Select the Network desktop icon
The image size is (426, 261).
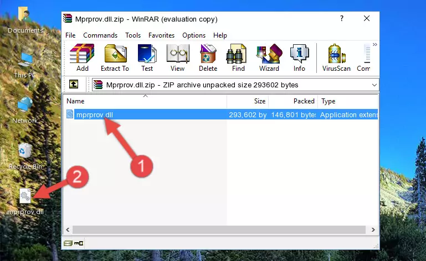(x=25, y=110)
